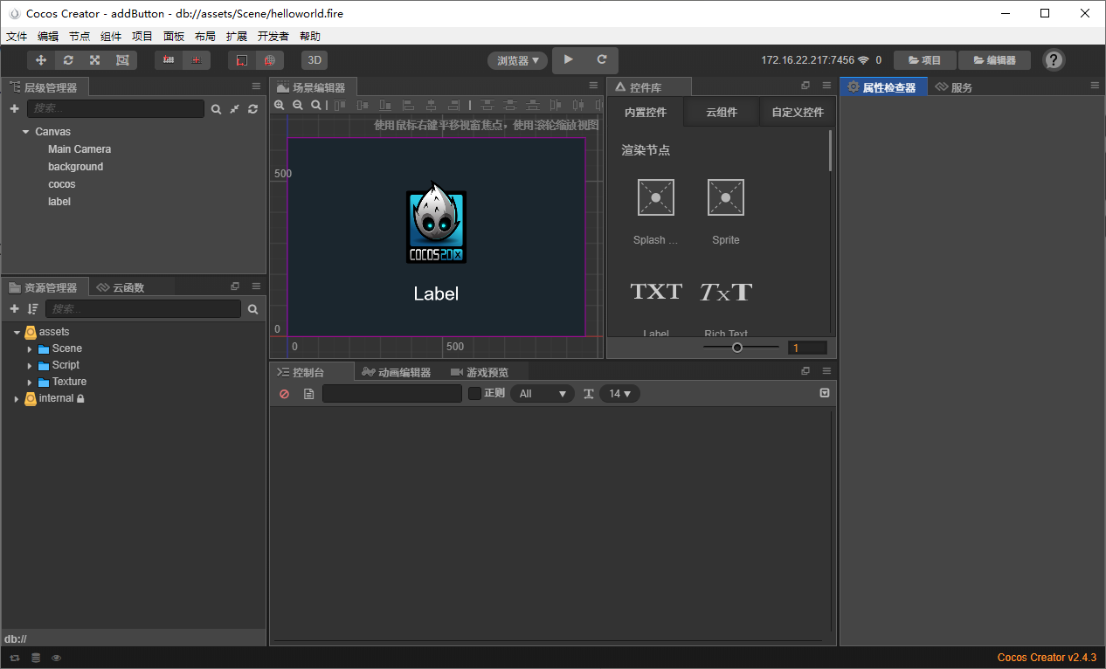The image size is (1106, 669).
Task: Clear the console log
Action: coord(284,394)
